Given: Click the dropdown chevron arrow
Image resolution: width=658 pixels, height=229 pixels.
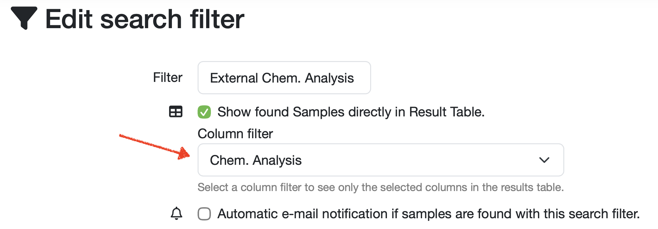Looking at the screenshot, I should (544, 160).
